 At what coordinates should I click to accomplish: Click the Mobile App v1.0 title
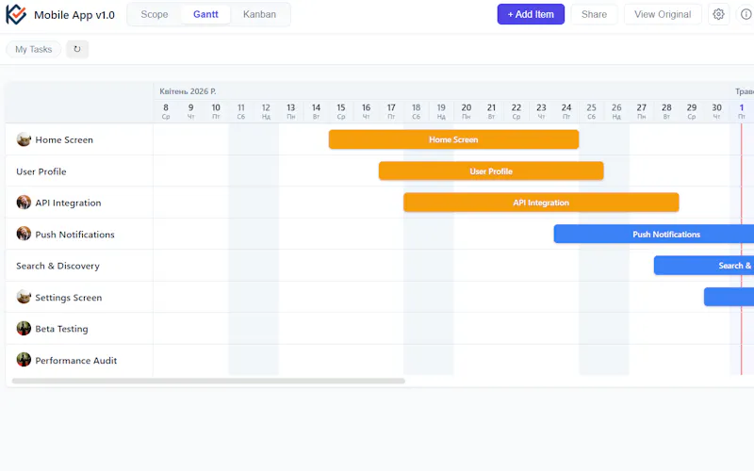point(74,15)
